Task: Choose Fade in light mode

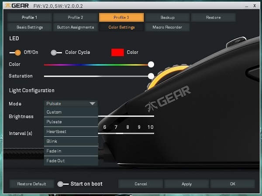Action: 71,151
